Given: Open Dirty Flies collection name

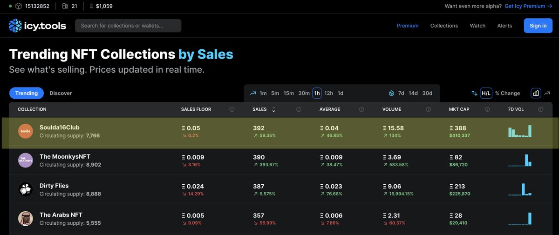Looking at the screenshot, I should 54,186.
